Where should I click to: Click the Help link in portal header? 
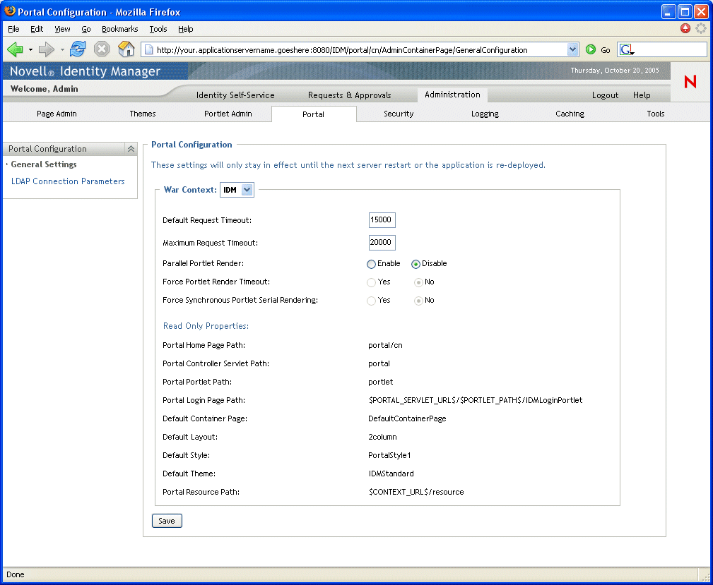pyautogui.click(x=642, y=95)
